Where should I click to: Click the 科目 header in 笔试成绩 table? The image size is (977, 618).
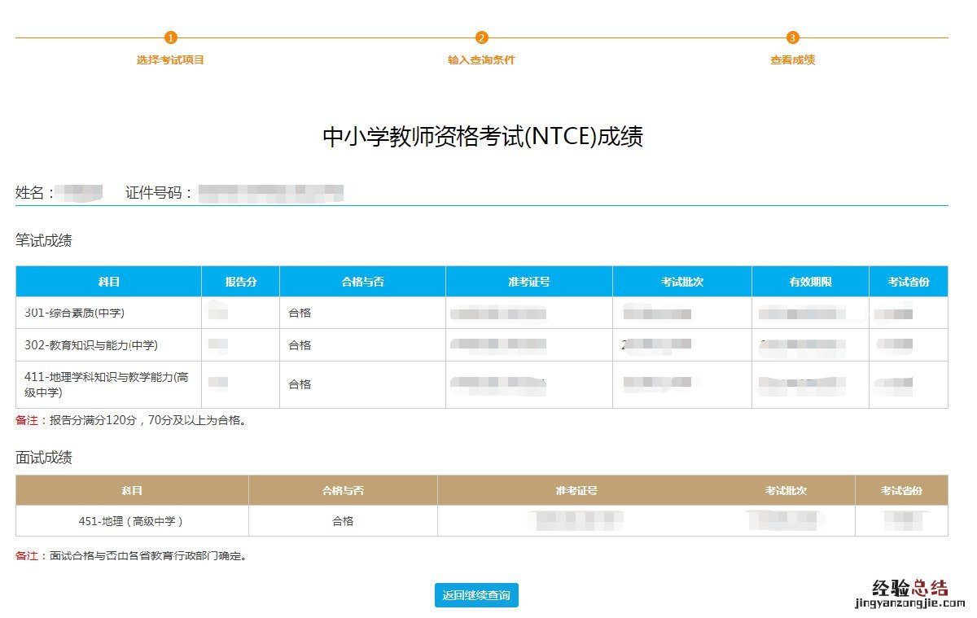pyautogui.click(x=108, y=282)
